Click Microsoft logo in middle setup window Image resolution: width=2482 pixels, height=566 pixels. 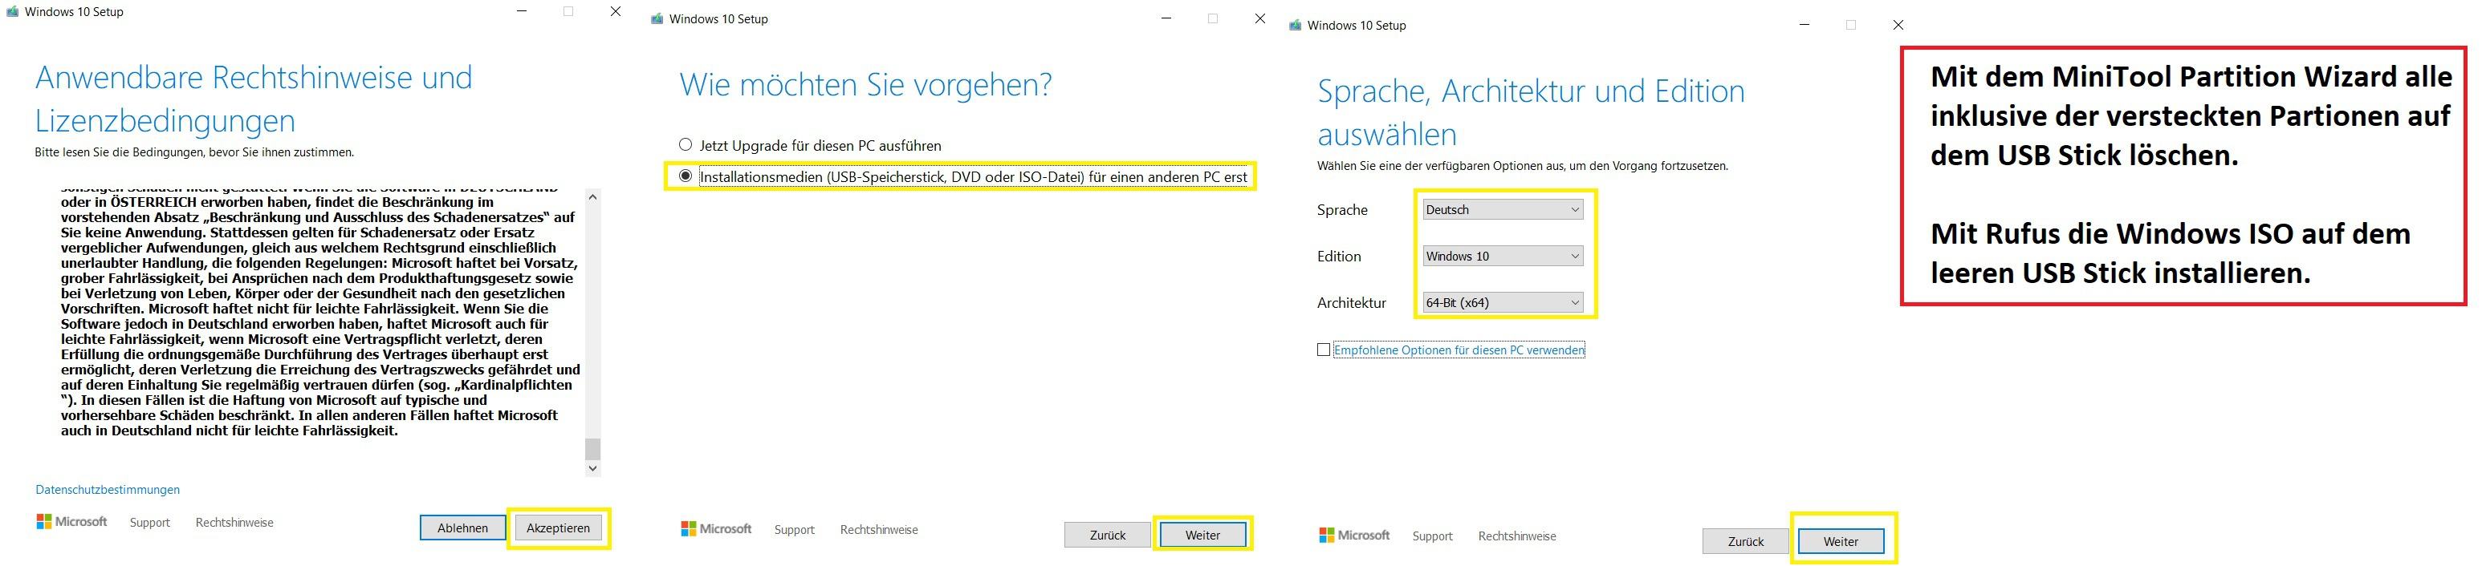716,528
